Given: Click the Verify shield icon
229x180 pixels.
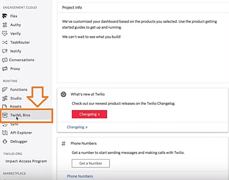Looking at the screenshot, I should pyautogui.click(x=5, y=34).
